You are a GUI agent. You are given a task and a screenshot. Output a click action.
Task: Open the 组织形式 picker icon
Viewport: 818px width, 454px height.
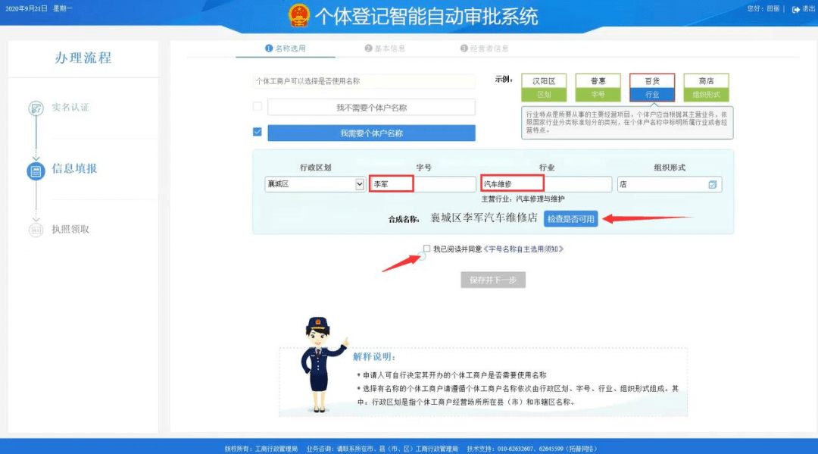tap(712, 184)
